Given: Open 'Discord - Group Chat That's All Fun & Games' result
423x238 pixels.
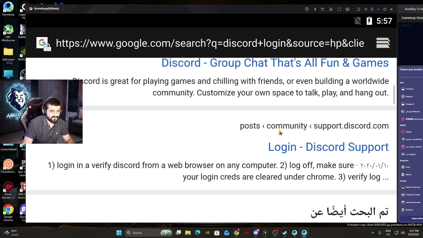Looking at the screenshot, I should 275,63.
